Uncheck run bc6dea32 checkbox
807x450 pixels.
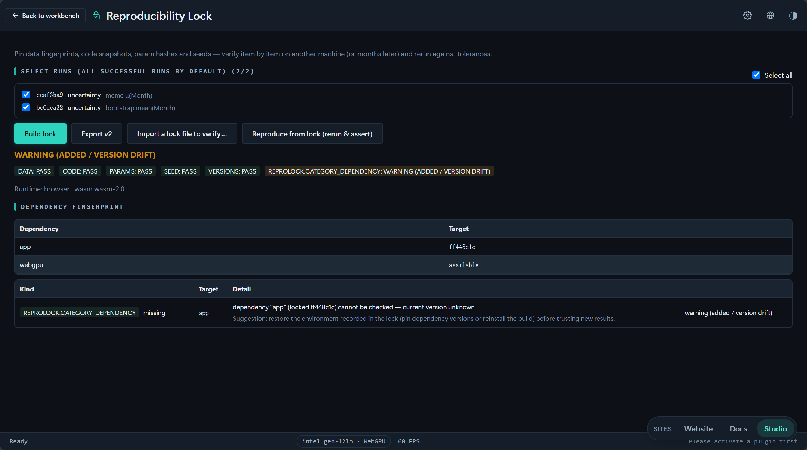click(26, 107)
